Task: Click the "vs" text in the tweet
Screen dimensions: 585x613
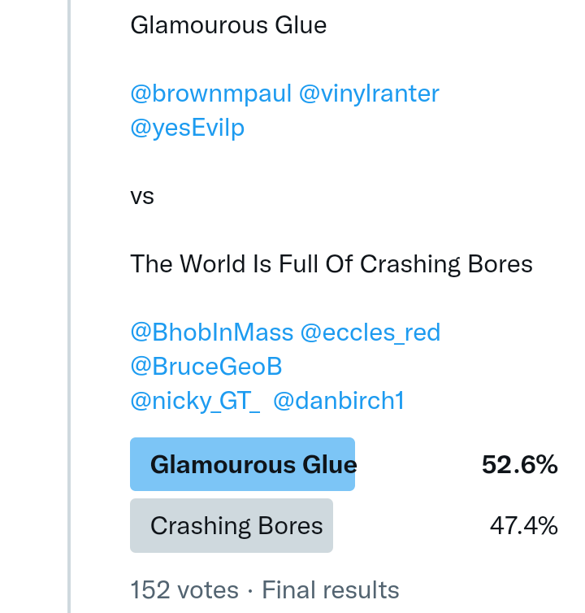Action: tap(142, 196)
